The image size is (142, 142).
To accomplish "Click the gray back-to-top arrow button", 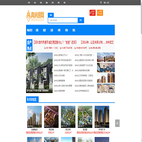I will (117, 123).
